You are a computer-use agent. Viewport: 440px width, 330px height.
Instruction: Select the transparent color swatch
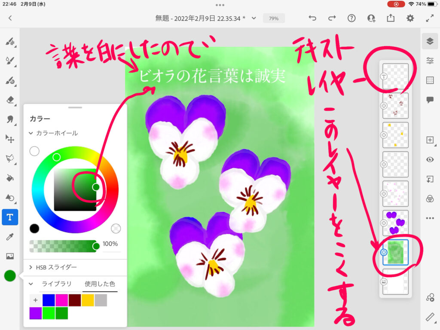point(116,228)
